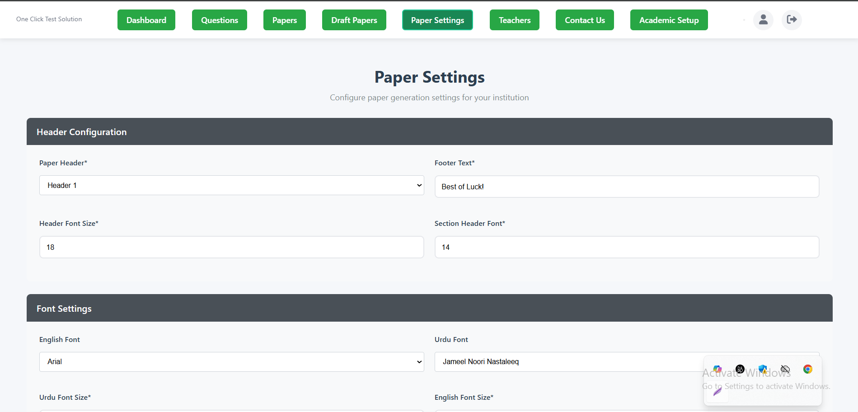The height and width of the screenshot is (412, 858).
Task: Expand the Paper Header dropdown
Action: click(231, 185)
